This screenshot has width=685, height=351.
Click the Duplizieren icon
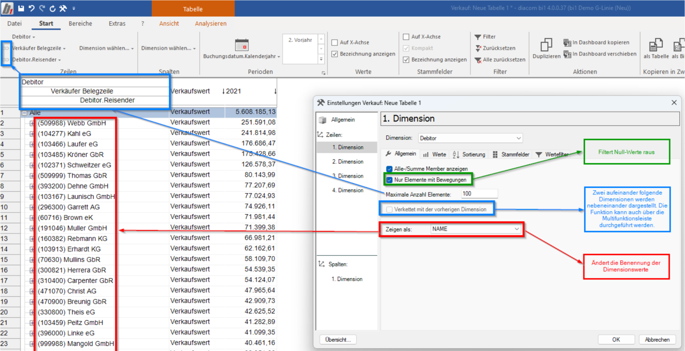(x=546, y=45)
